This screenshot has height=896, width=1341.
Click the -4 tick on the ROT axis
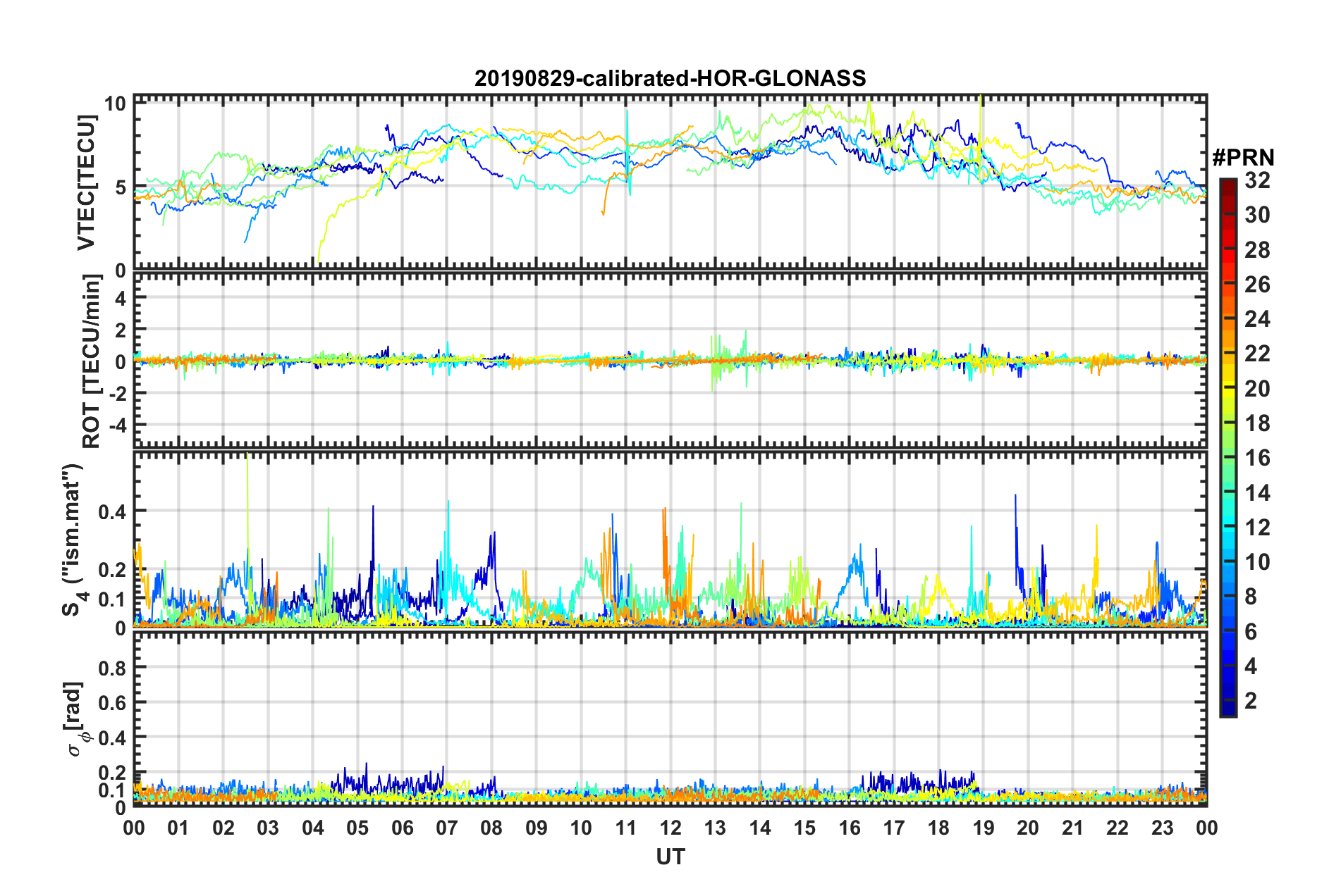click(116, 425)
